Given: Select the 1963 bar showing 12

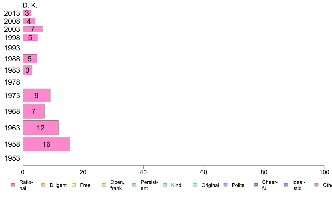Looking at the screenshot, I should pos(41,128).
